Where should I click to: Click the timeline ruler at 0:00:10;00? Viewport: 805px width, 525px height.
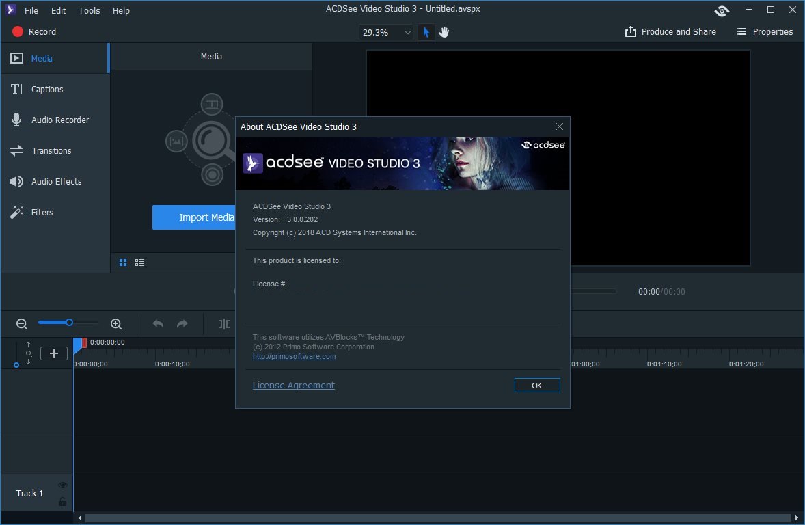172,364
